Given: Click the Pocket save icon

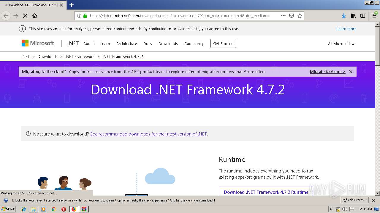Looking at the screenshot, I should [292, 16].
